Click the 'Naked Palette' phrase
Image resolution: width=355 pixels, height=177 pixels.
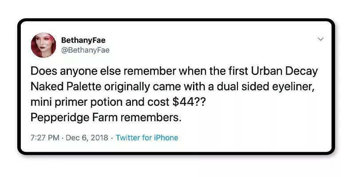pyautogui.click(x=60, y=87)
